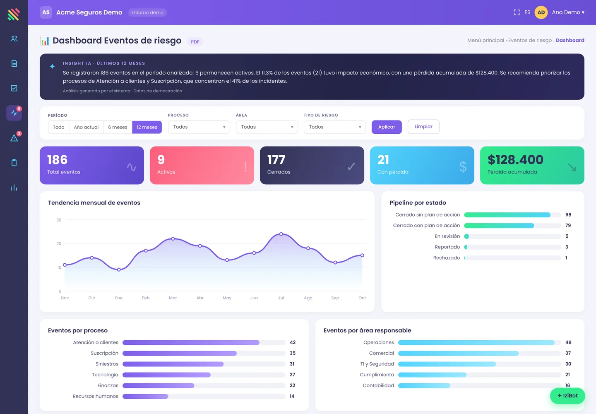Open the clipboard sidebar icon

(14, 163)
